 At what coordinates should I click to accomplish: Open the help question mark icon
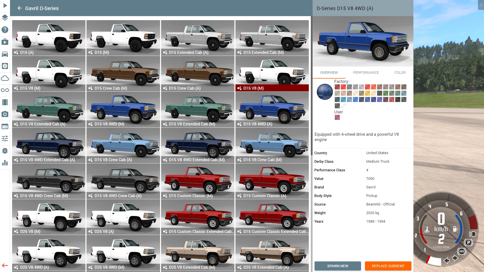(5, 30)
